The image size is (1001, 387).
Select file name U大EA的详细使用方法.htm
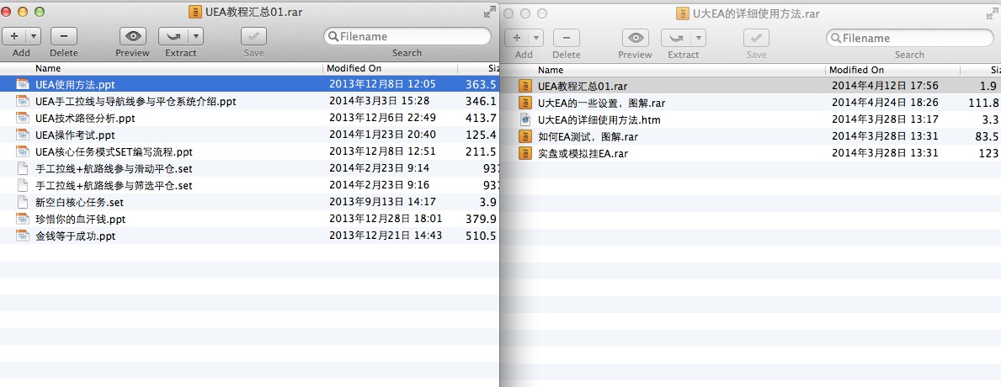[599, 119]
